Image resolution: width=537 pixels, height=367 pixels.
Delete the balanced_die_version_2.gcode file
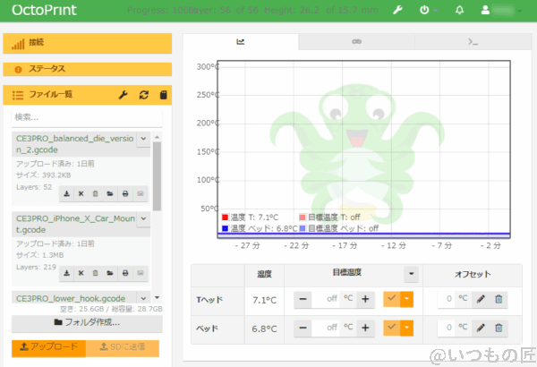click(x=95, y=193)
